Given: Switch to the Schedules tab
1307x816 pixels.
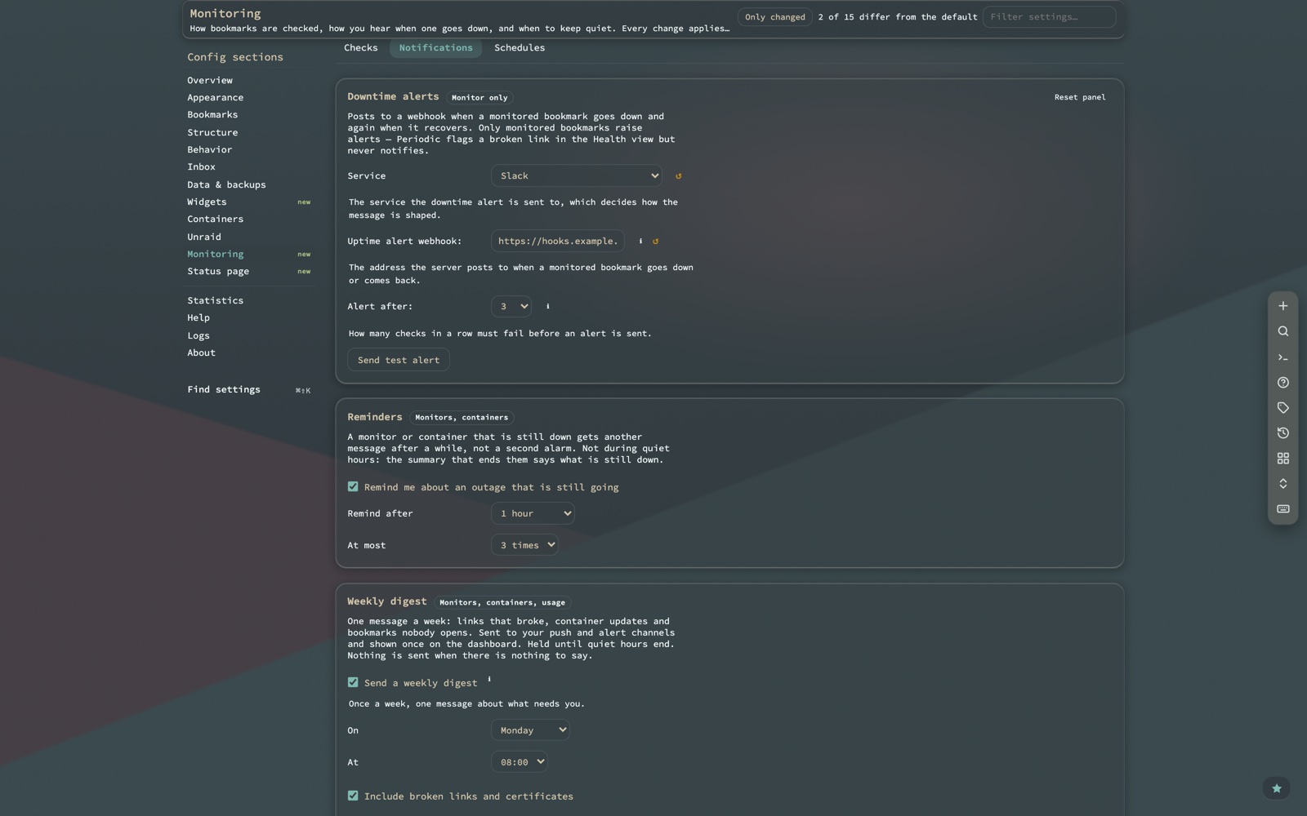Looking at the screenshot, I should click(520, 47).
